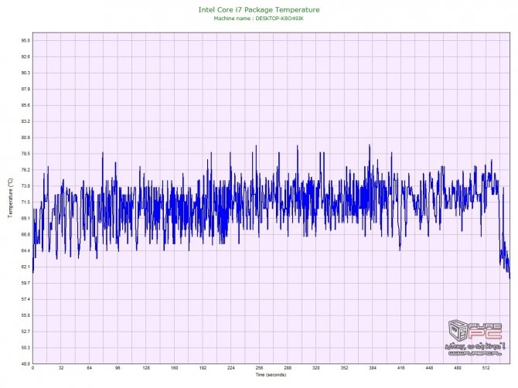The width and height of the screenshot is (518, 388).
Task: Select the 55.0 y-axis value
Action: tap(26, 315)
